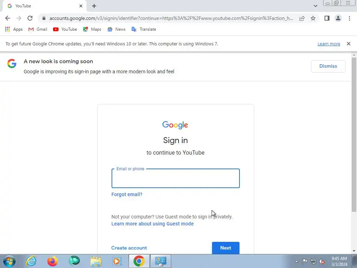357x268 pixels.
Task: Click the Forgot email? link
Action: pos(127,194)
